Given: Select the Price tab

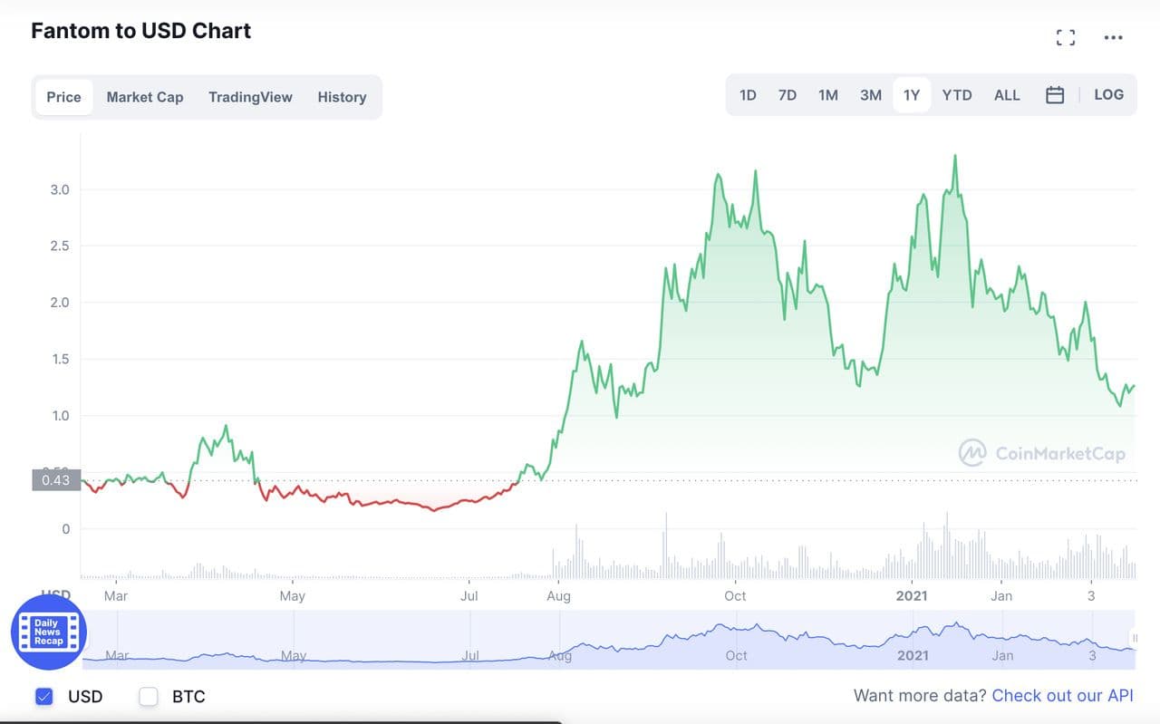Looking at the screenshot, I should tap(63, 97).
